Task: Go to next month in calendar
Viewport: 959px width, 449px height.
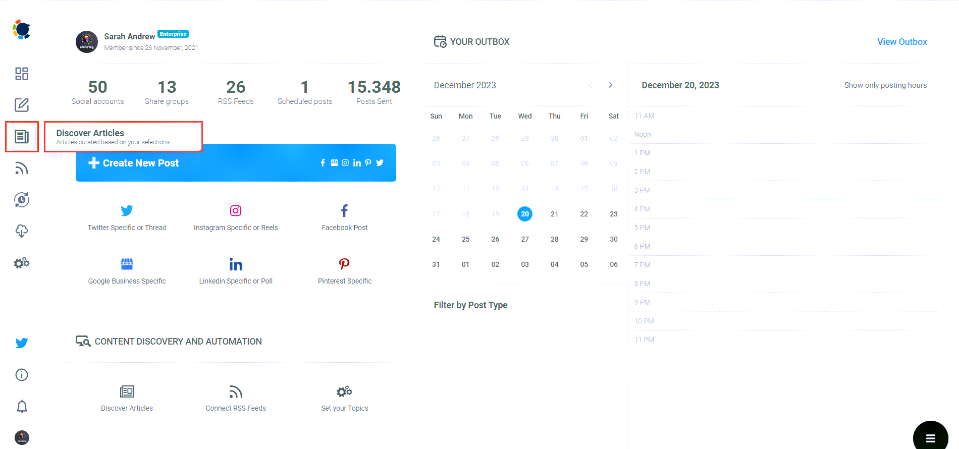Action: (x=610, y=85)
